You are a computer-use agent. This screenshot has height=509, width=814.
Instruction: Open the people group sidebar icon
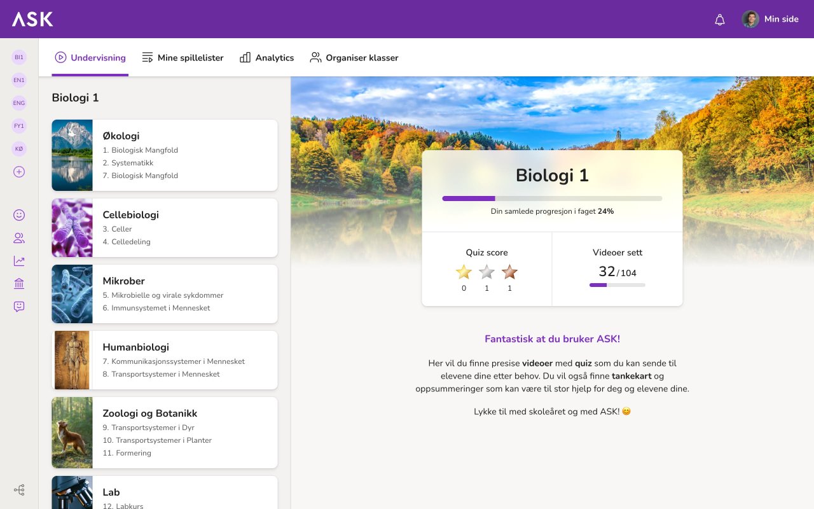pyautogui.click(x=19, y=238)
